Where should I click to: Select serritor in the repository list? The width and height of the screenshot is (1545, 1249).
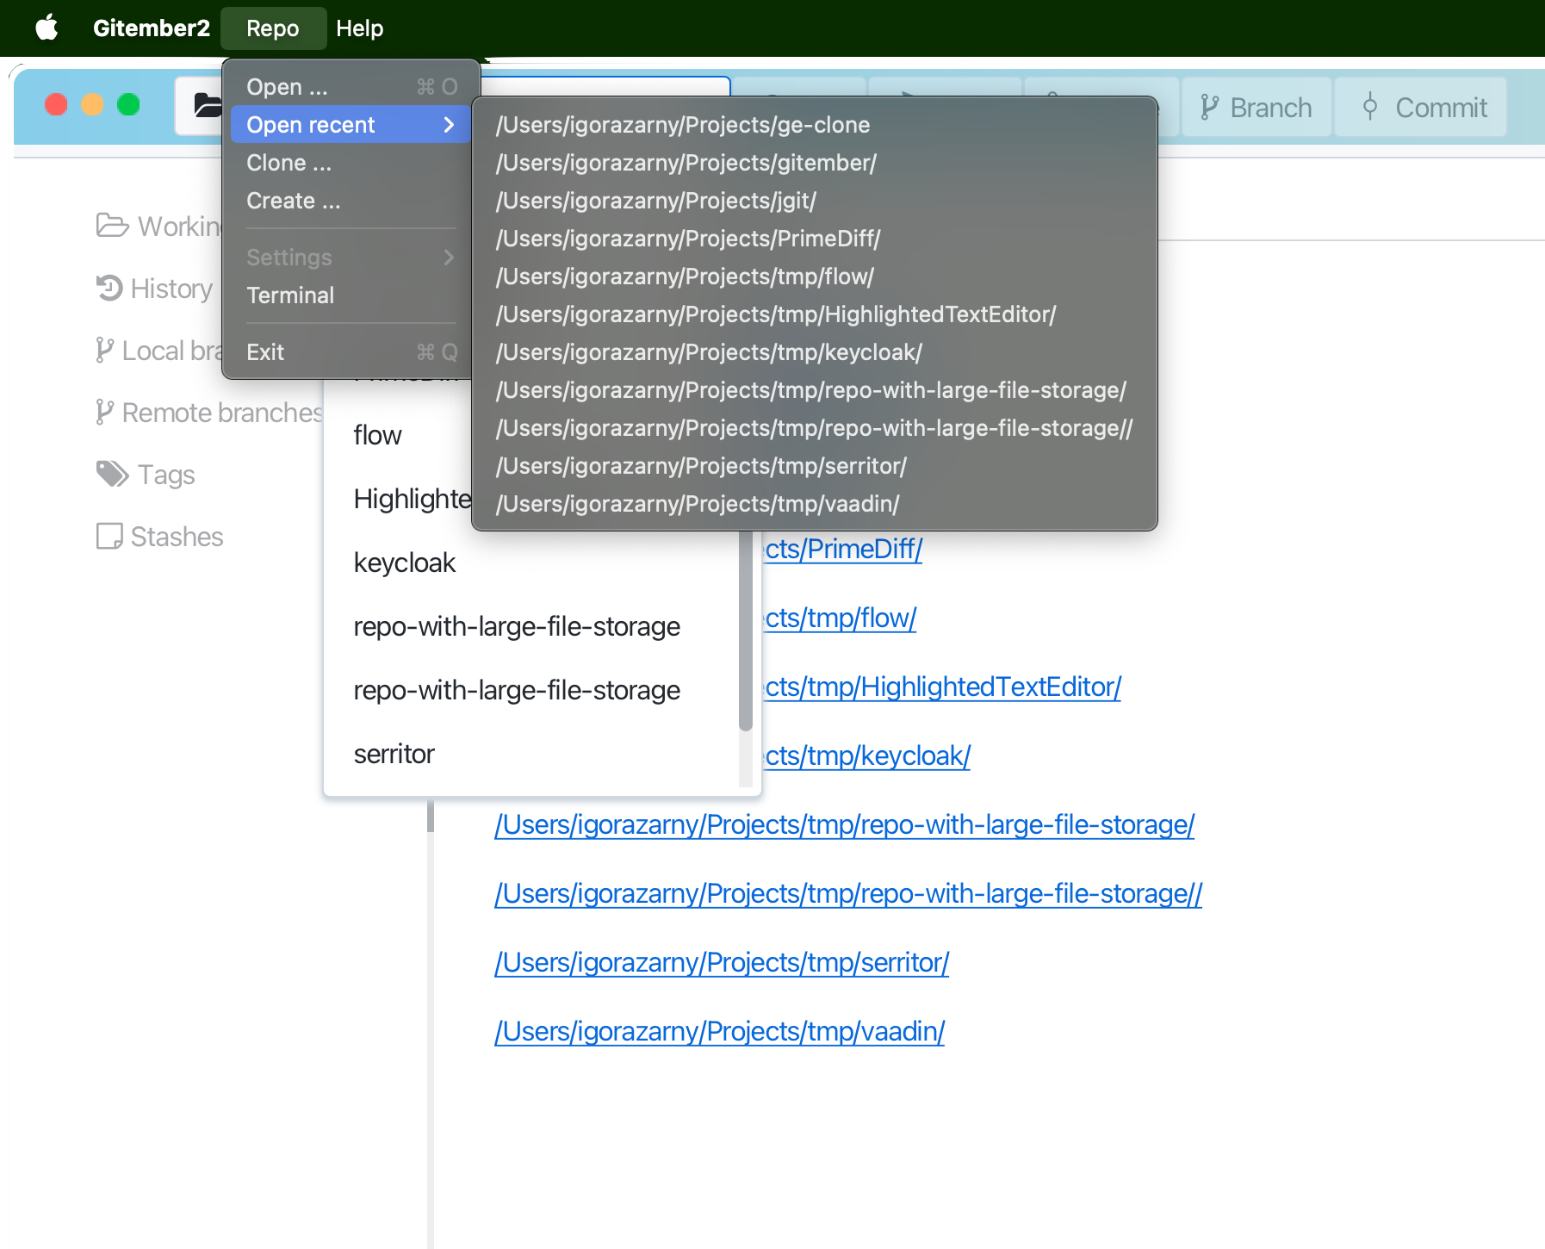point(531,754)
